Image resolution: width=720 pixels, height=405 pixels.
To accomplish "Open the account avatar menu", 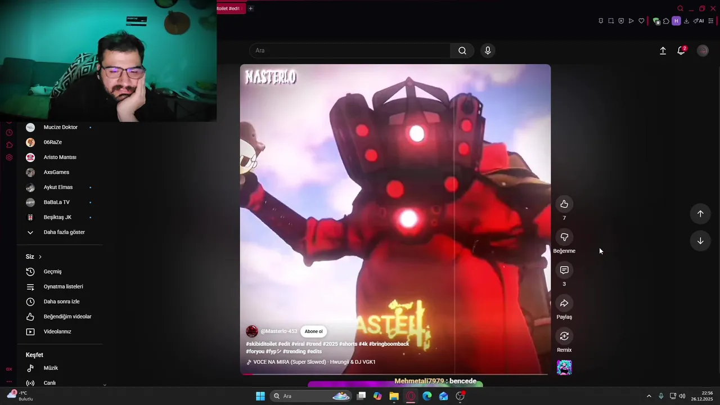I will click(x=703, y=51).
